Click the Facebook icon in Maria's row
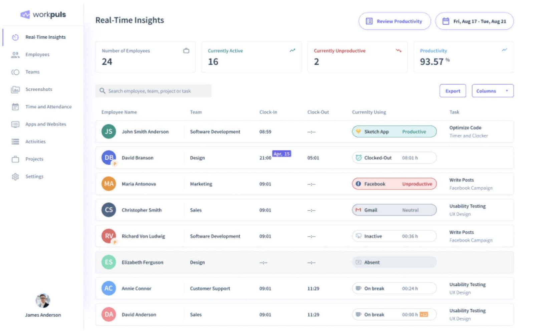 pos(358,184)
